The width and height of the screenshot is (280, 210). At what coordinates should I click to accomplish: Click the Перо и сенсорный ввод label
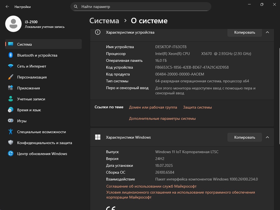coord(127,88)
